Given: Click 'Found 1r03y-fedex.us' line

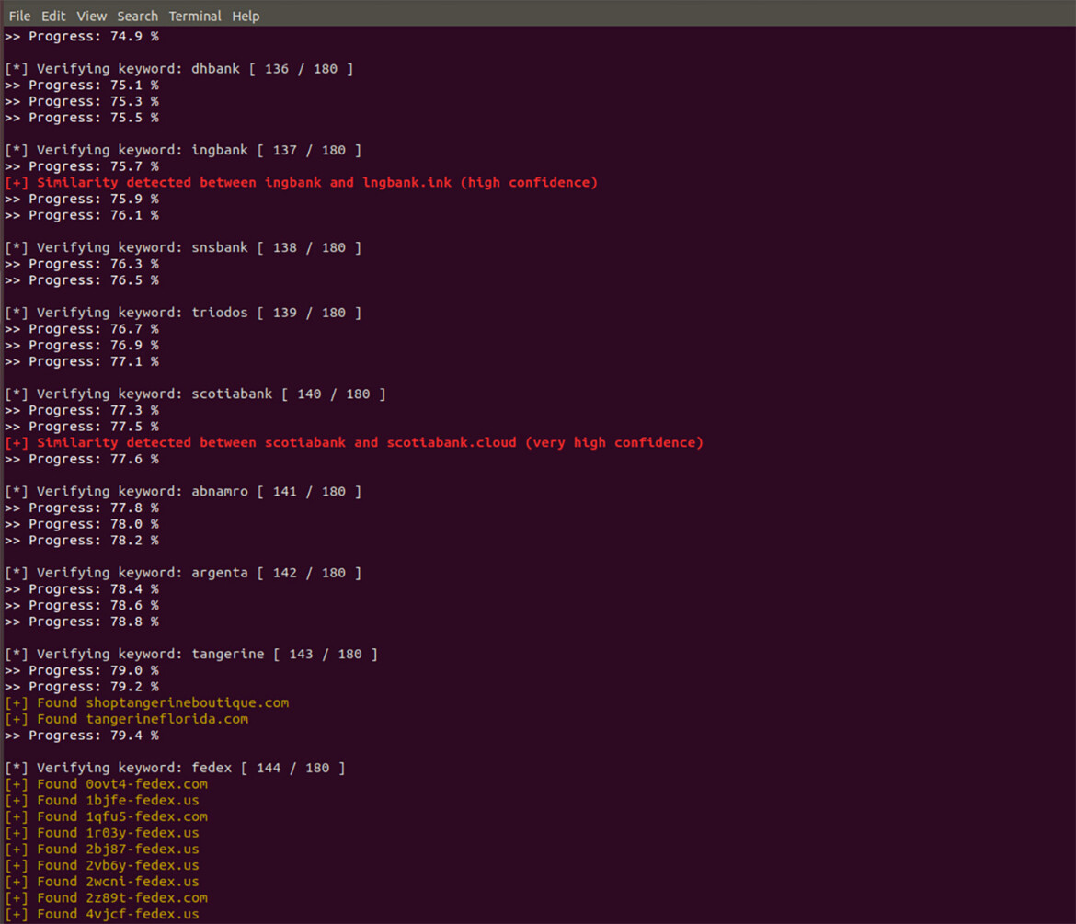Looking at the screenshot, I should click(102, 833).
